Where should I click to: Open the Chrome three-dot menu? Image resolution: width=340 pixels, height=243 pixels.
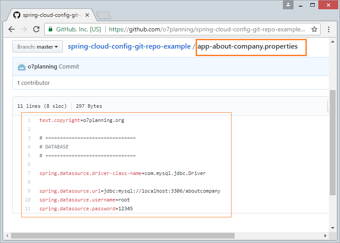[329, 29]
